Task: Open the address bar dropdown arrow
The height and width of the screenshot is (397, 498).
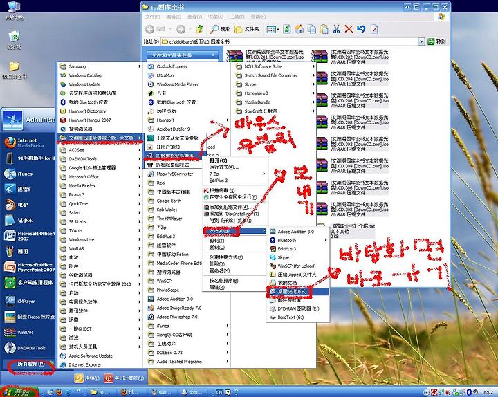Action: tap(421, 41)
